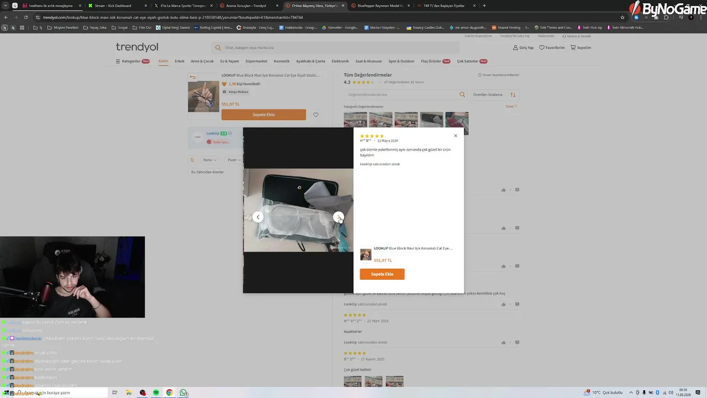The height and width of the screenshot is (398, 707).
Task: Open a new browser tab
Action: point(484,6)
